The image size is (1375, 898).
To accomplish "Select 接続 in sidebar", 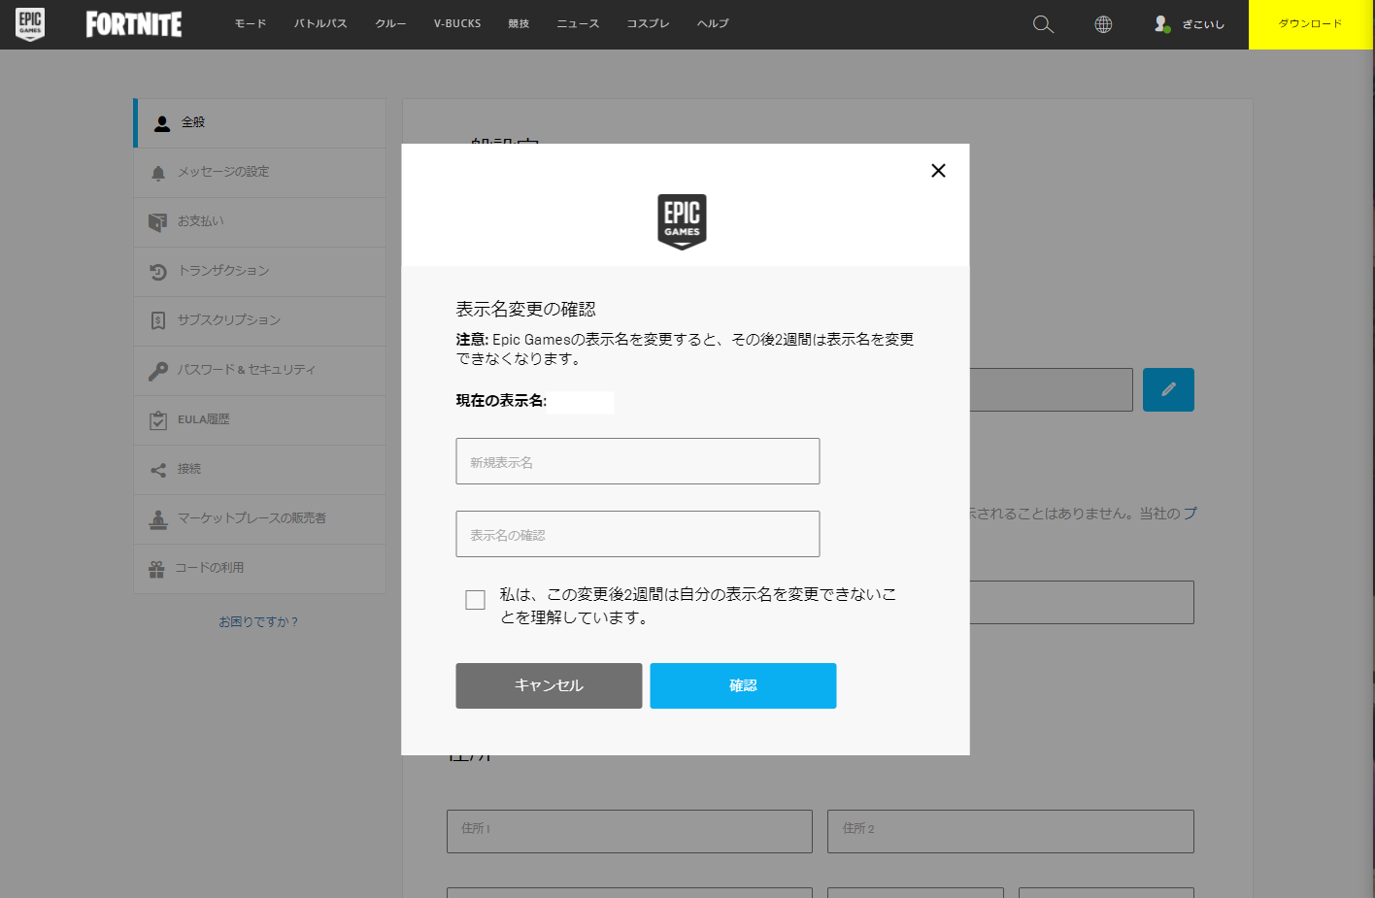I will [260, 470].
